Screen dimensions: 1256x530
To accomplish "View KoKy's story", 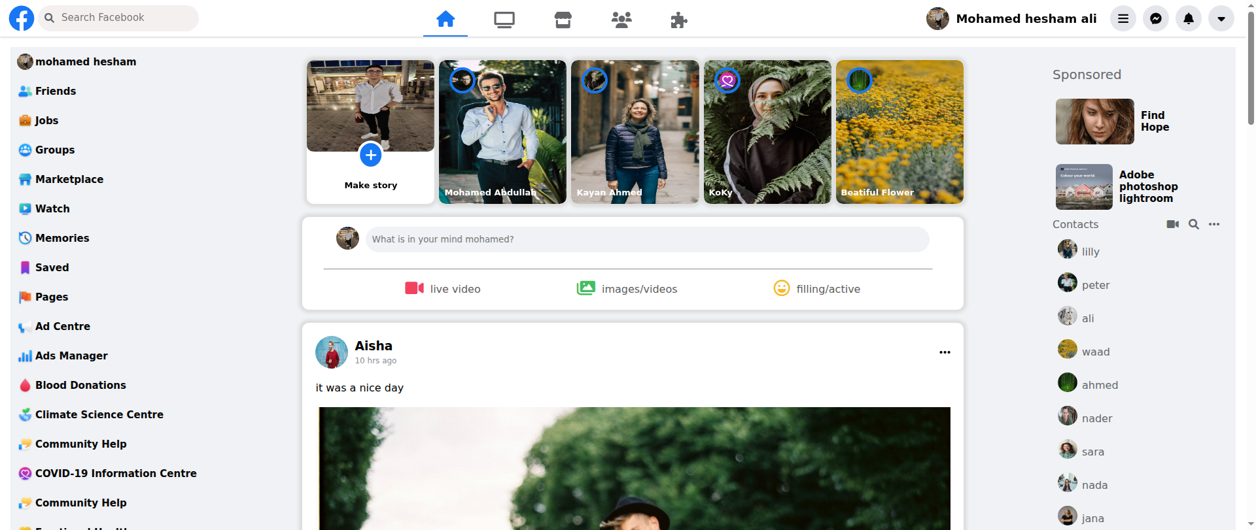I will click(x=767, y=132).
